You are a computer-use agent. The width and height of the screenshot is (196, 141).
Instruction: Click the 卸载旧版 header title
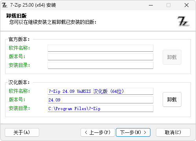tap(16, 16)
